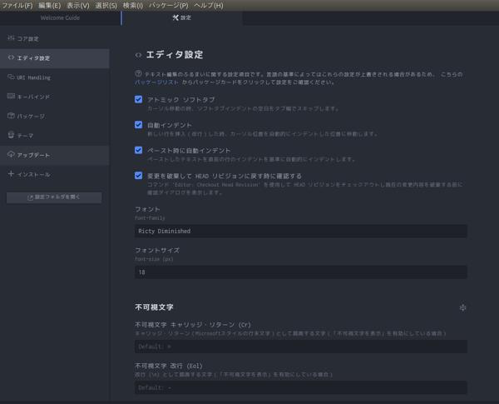Screen dimensions: 499x404
Task: Open the 検索(I) menu
Action: tap(133, 6)
